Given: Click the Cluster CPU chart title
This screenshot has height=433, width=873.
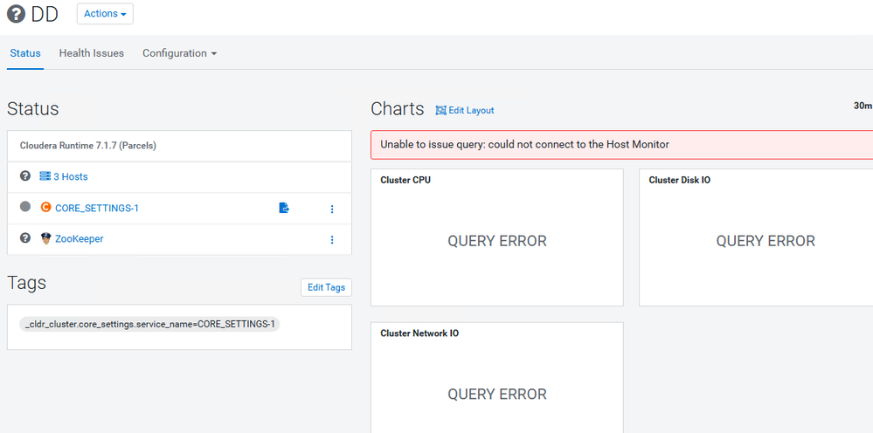Looking at the screenshot, I should point(405,180).
